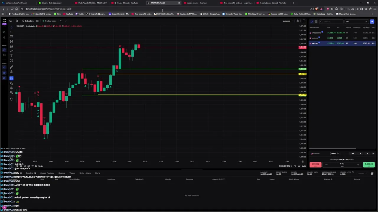Select the Text annotation tool
Screen dimensions: 378x212
point(11,56)
